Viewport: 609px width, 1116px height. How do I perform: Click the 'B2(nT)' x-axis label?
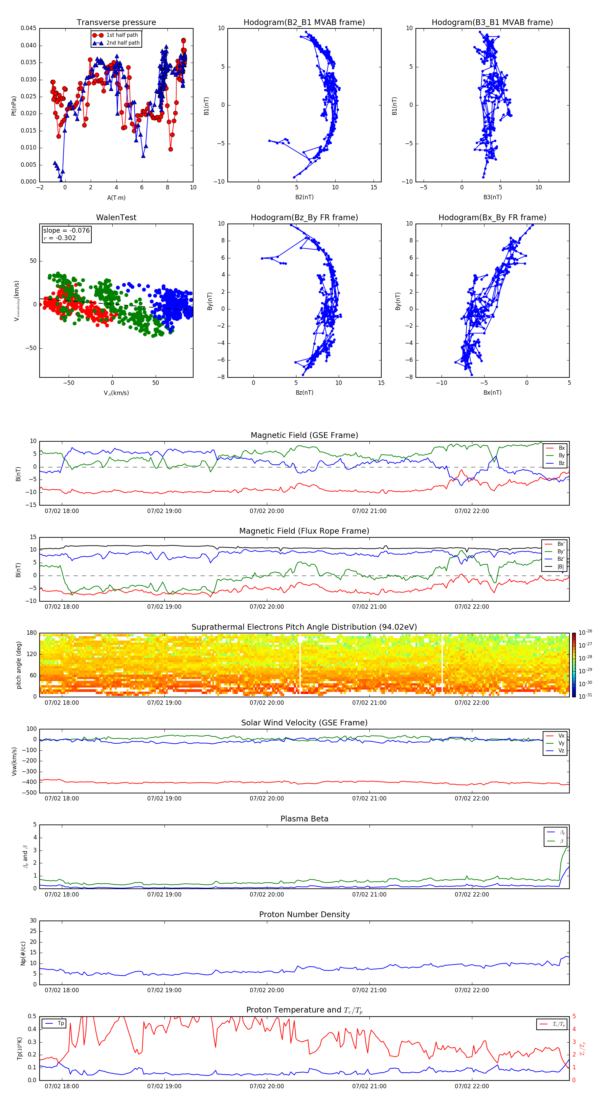click(304, 197)
